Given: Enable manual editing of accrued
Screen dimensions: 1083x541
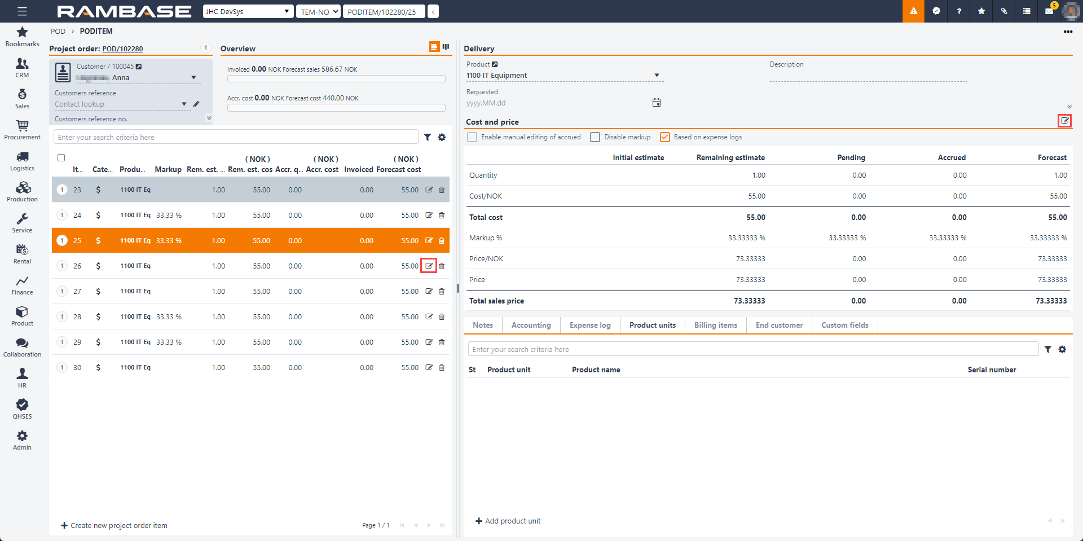Looking at the screenshot, I should [473, 137].
